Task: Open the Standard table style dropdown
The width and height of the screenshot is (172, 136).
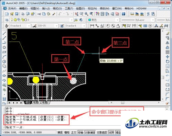Action: coord(84,26)
